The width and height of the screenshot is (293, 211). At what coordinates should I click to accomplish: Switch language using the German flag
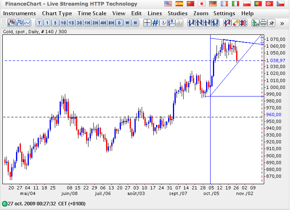213,4
